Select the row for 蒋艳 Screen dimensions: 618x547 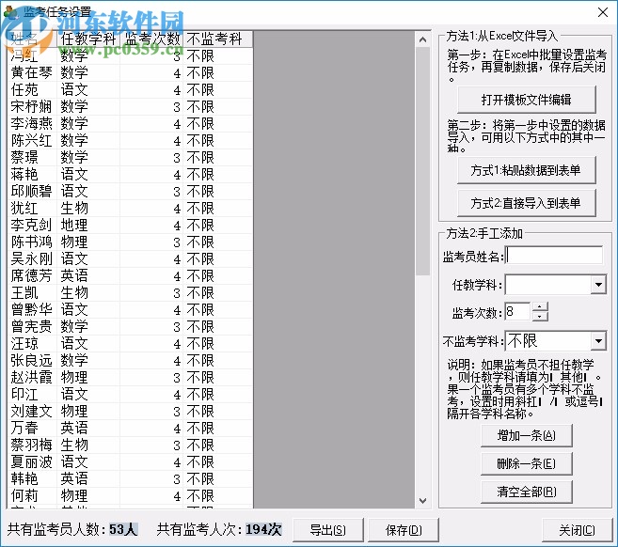[x=130, y=175]
